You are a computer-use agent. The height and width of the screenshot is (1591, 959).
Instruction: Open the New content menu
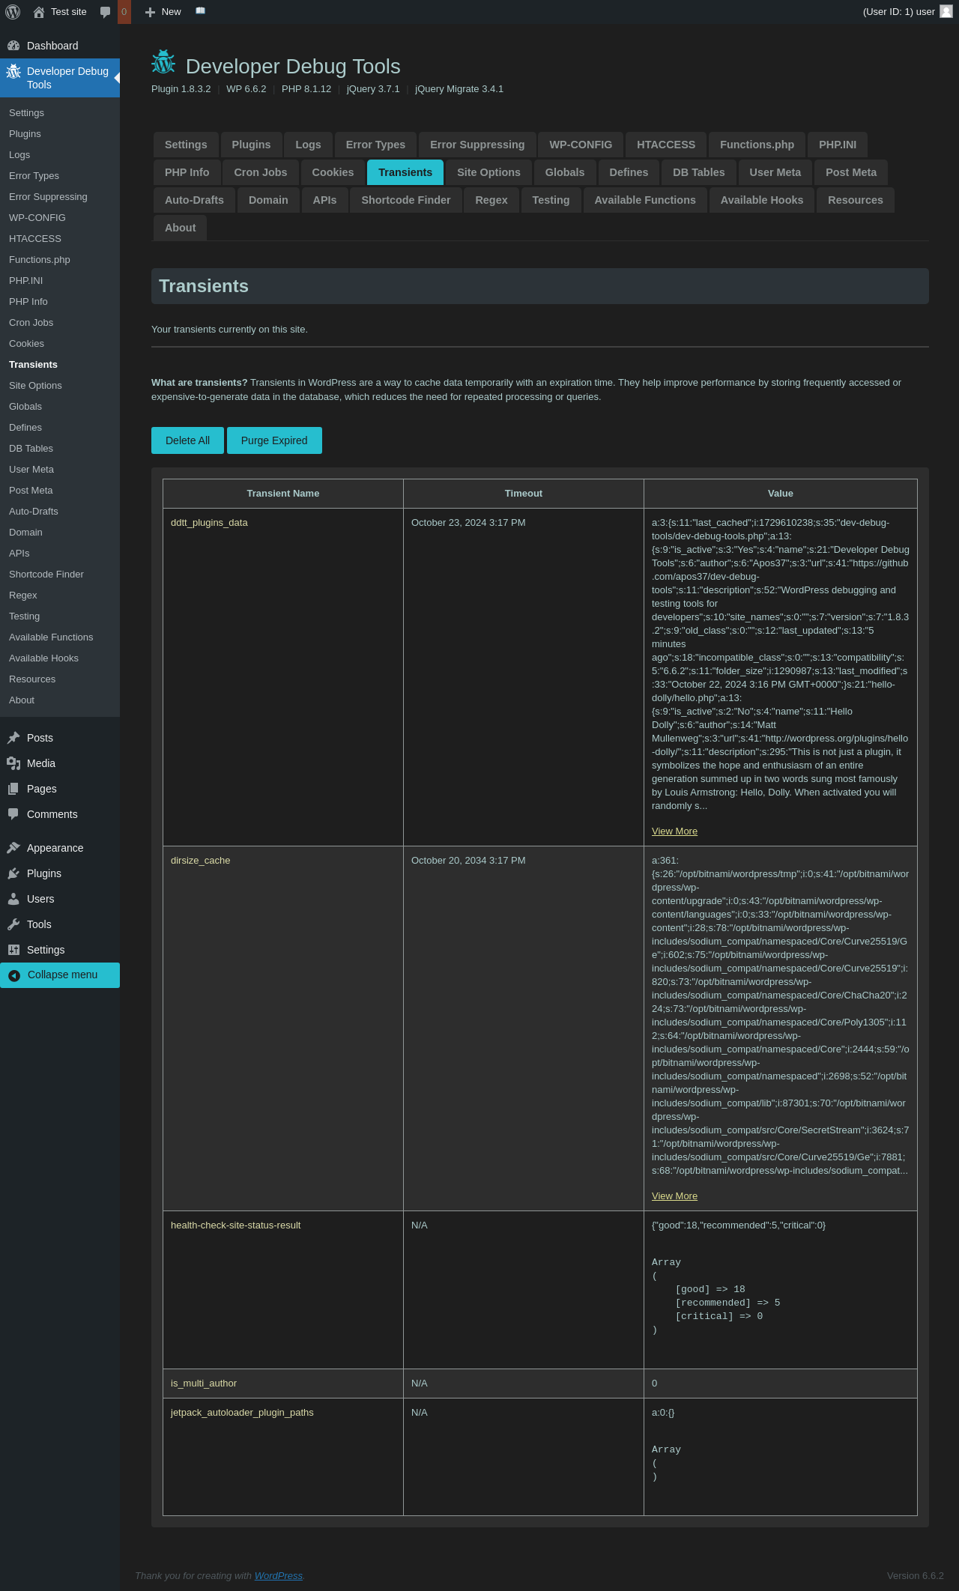[163, 12]
